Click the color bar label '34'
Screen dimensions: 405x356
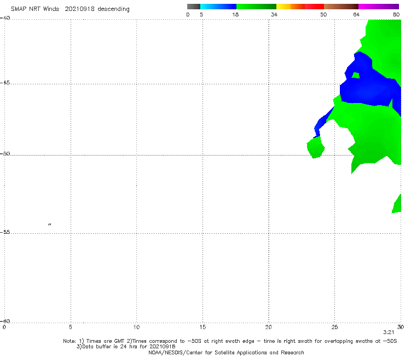tap(274, 14)
